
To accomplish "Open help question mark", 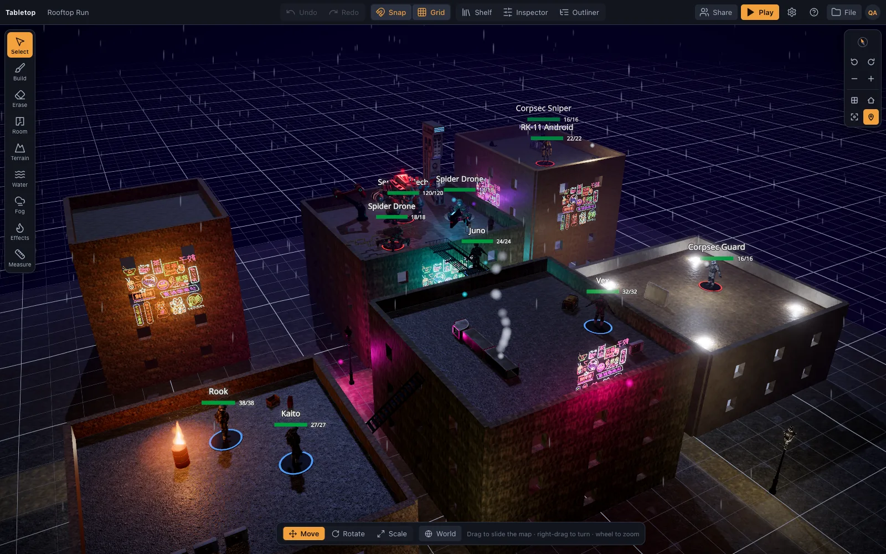I will tap(814, 12).
